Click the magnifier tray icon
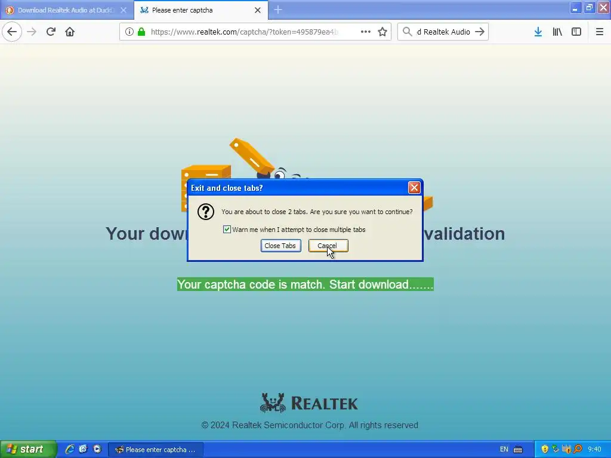 click(578, 449)
